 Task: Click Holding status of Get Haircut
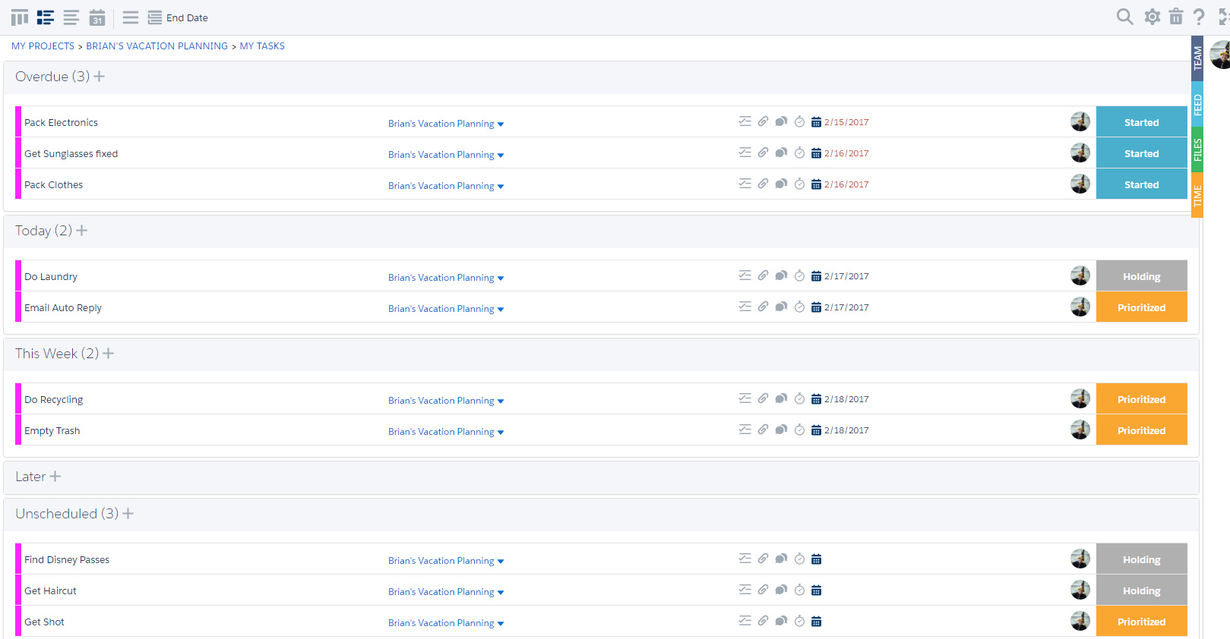pos(1141,590)
